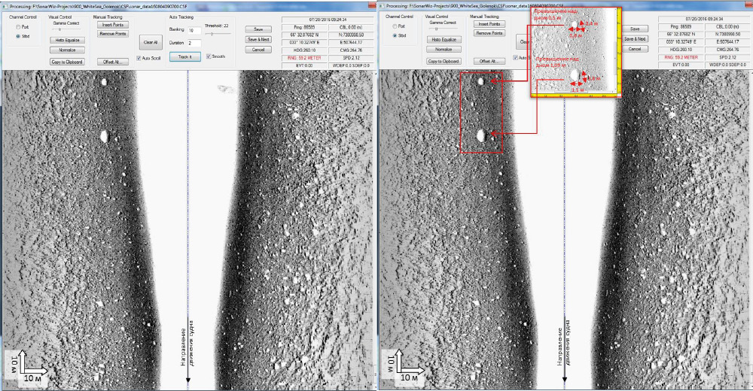Click the latitude 66° 32.87682' N field in left window

pos(304,35)
